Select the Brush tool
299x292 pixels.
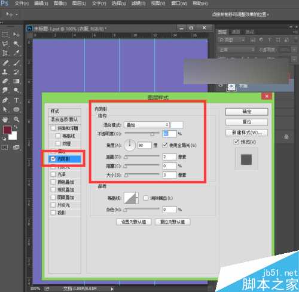[16, 63]
